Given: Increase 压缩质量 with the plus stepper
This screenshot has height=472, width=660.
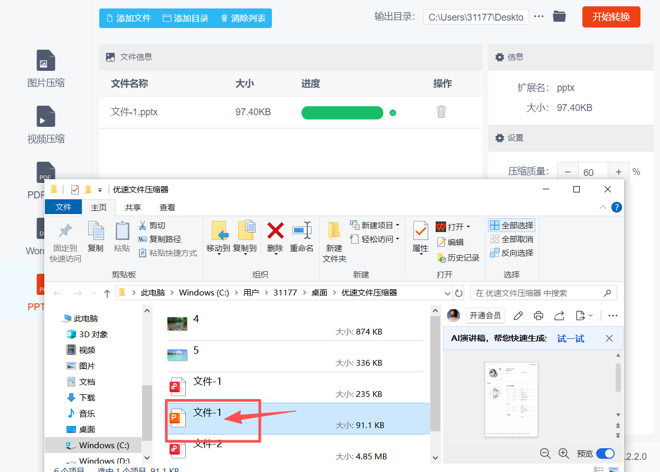Looking at the screenshot, I should 618,171.
